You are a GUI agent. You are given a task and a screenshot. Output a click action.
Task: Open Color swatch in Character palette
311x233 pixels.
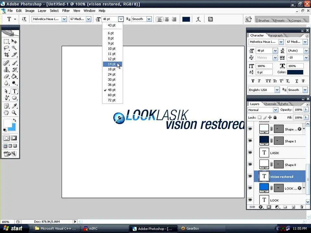pyautogui.click(x=295, y=72)
